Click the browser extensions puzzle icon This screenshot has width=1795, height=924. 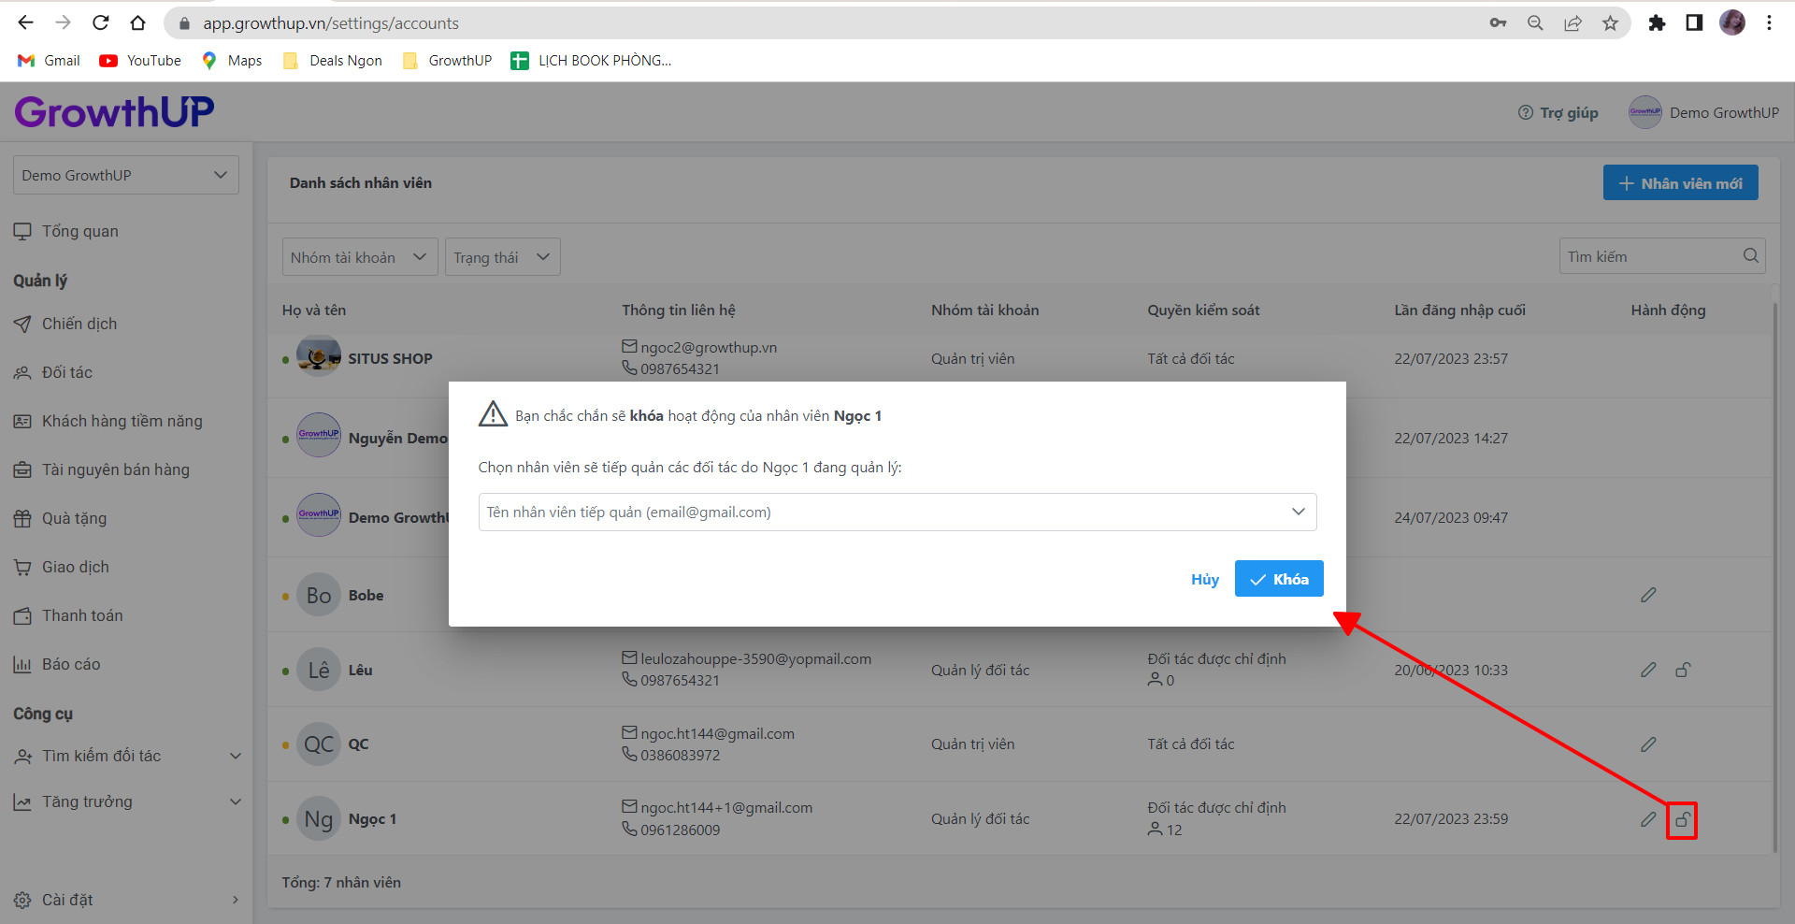click(x=1657, y=23)
